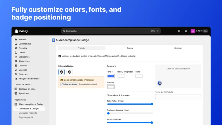Click the Texte de l'infobulle input field
Viewport: 222px width, 125px height.
click(x=178, y=97)
